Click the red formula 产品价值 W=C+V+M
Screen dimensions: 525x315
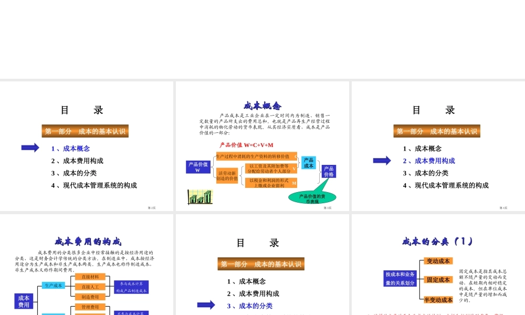point(246,145)
